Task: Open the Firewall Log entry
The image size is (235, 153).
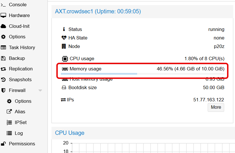Action: click(19, 133)
